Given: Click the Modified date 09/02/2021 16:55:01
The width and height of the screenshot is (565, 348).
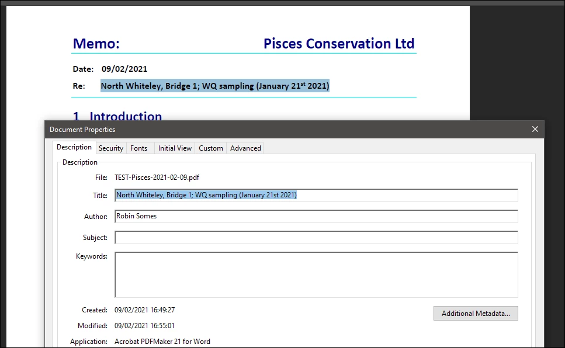Looking at the screenshot, I should pyautogui.click(x=144, y=326).
